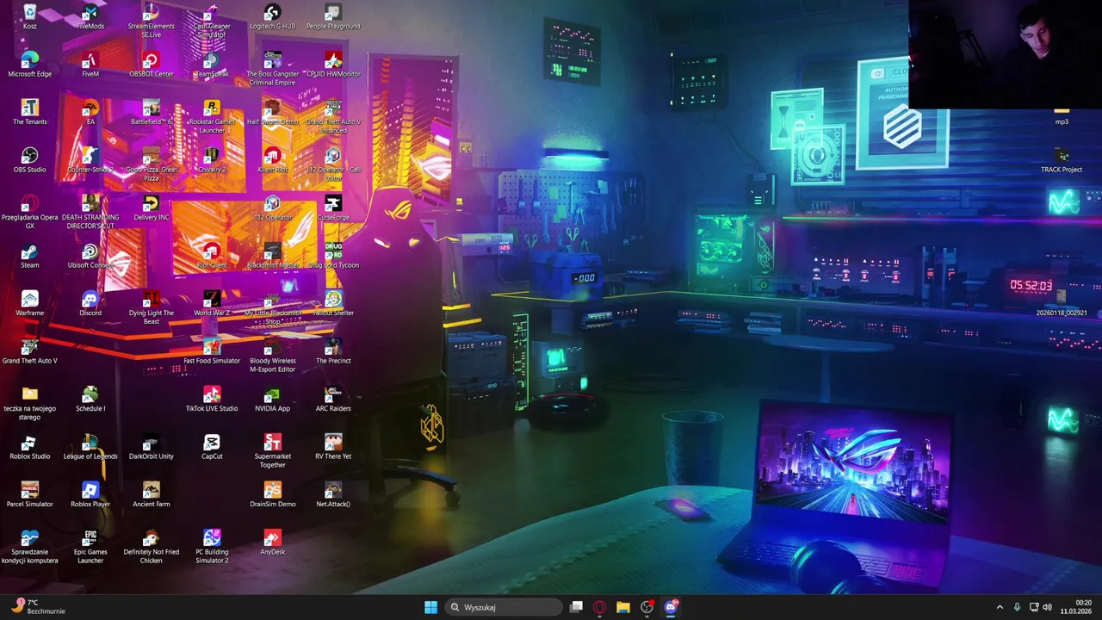Select Ubisoft Connect icon

pyautogui.click(x=90, y=256)
